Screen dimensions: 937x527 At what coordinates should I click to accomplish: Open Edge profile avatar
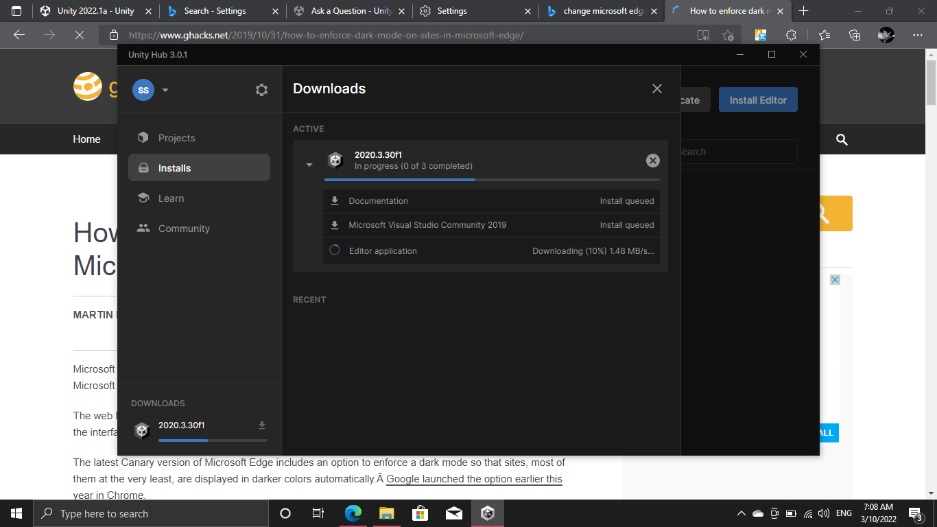(x=886, y=35)
